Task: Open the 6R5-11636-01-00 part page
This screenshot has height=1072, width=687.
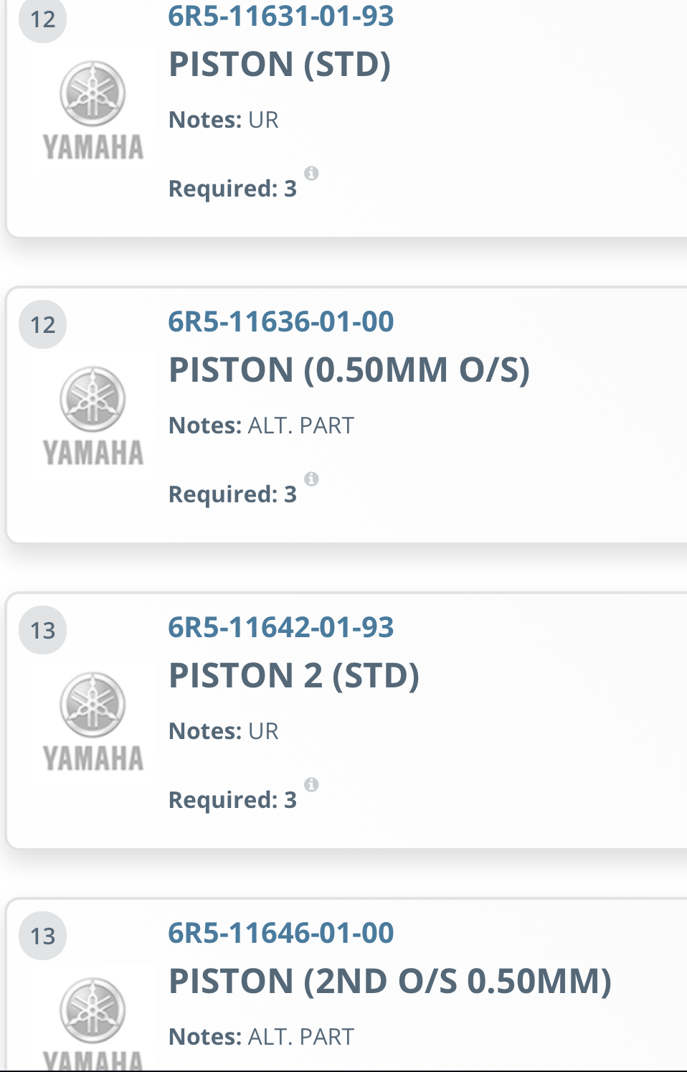Action: coord(280,321)
